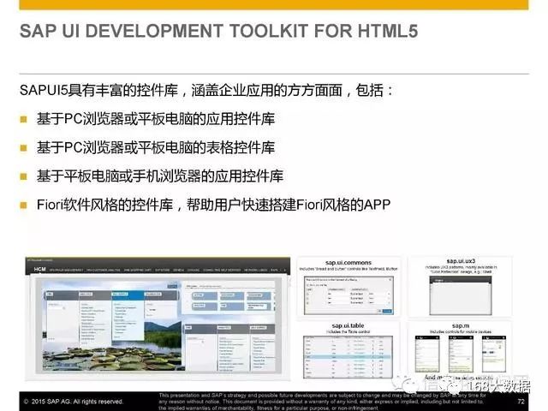Click the 'sap.ui.commons' heading text
Screen dimensions: 548x411
point(348,263)
